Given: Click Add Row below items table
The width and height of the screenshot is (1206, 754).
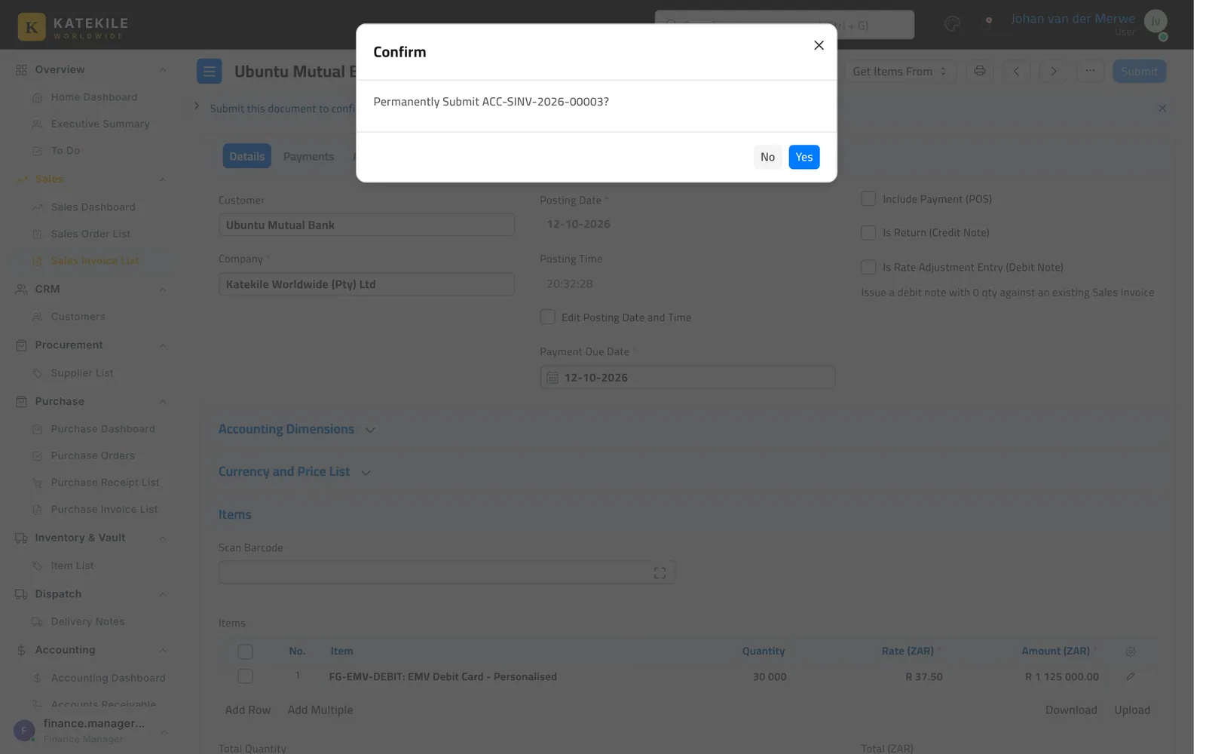Looking at the screenshot, I should [x=247, y=710].
